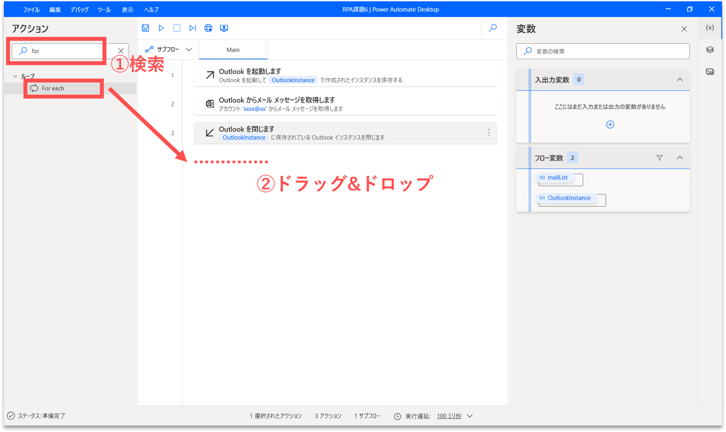
Task: Open the デバッグ menu
Action: point(79,10)
